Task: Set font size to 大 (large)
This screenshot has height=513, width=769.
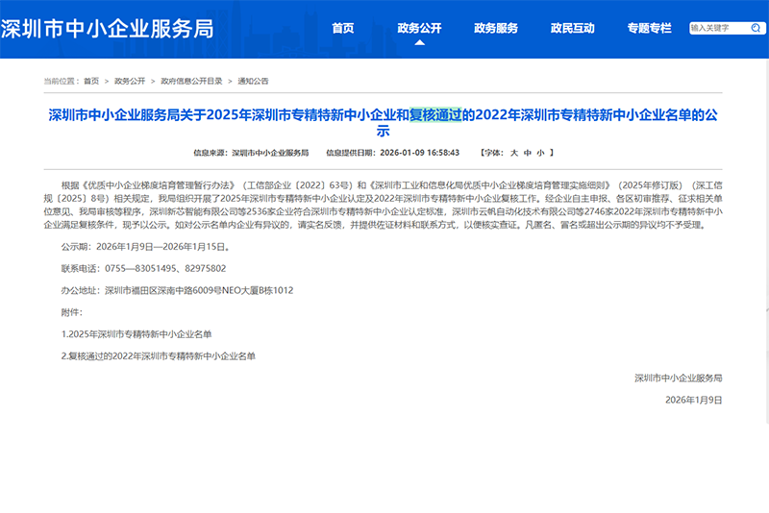Action: tap(513, 153)
